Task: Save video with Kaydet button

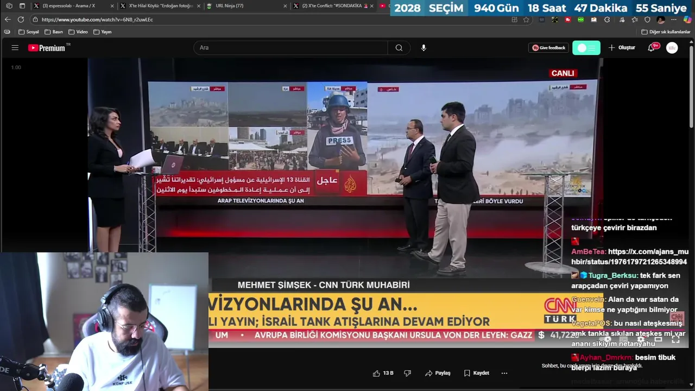Action: point(477,373)
